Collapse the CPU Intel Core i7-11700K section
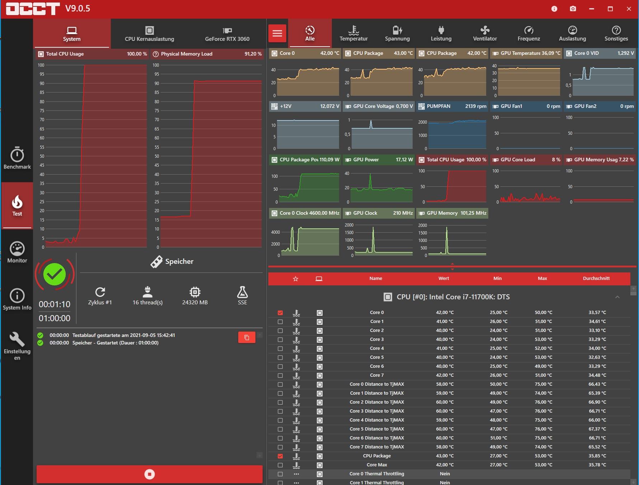Screen dimensions: 639x485 pos(617,297)
